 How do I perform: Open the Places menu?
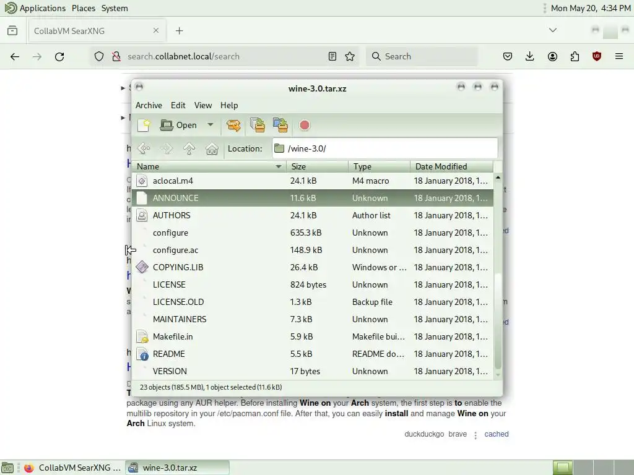(84, 8)
